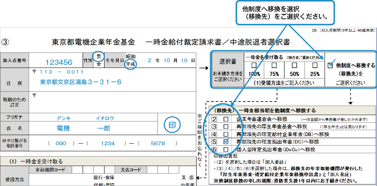Screen dimensions: 377x186
Task: Click the (1) 一時金を受け取る section header
Action: [98, 161]
